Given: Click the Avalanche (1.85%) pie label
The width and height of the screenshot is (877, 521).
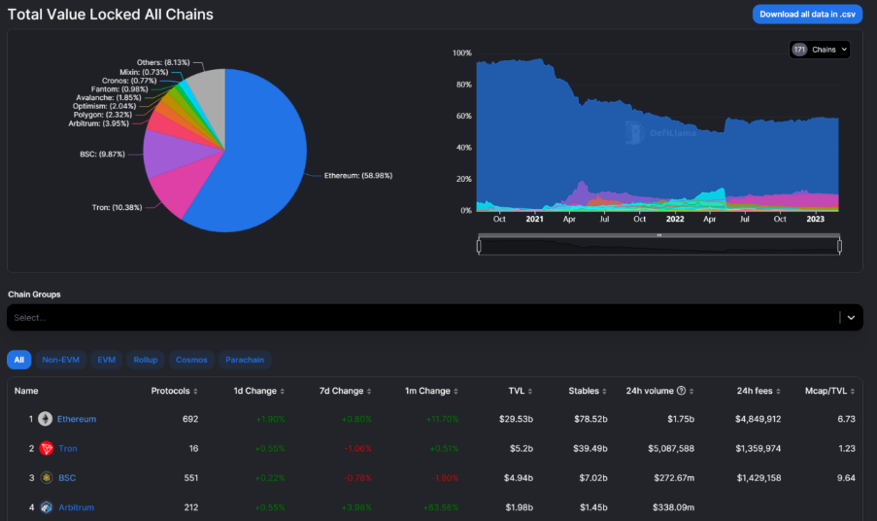Looking at the screenshot, I should pyautogui.click(x=109, y=98).
